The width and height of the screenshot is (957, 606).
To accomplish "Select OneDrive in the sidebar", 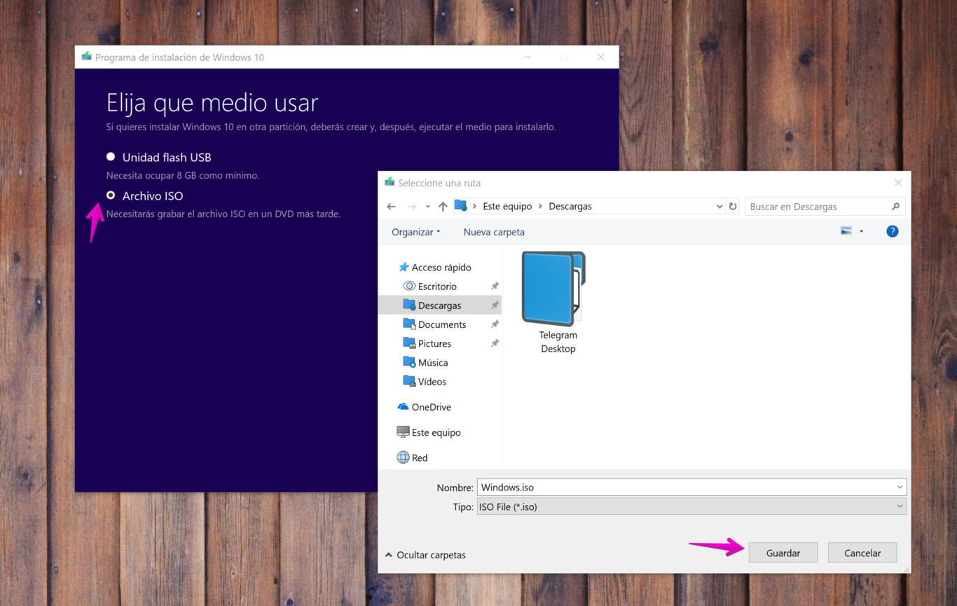I will point(431,407).
